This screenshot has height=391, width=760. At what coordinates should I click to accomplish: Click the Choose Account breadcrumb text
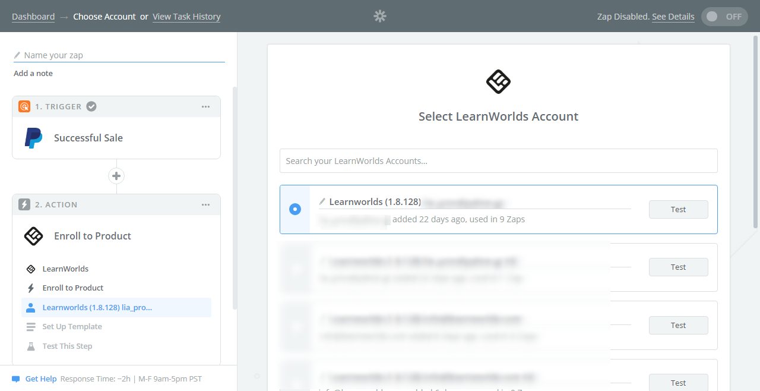[x=104, y=17]
